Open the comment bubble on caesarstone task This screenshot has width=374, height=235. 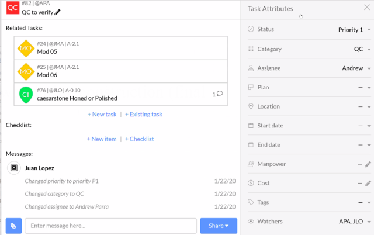pyautogui.click(x=220, y=94)
